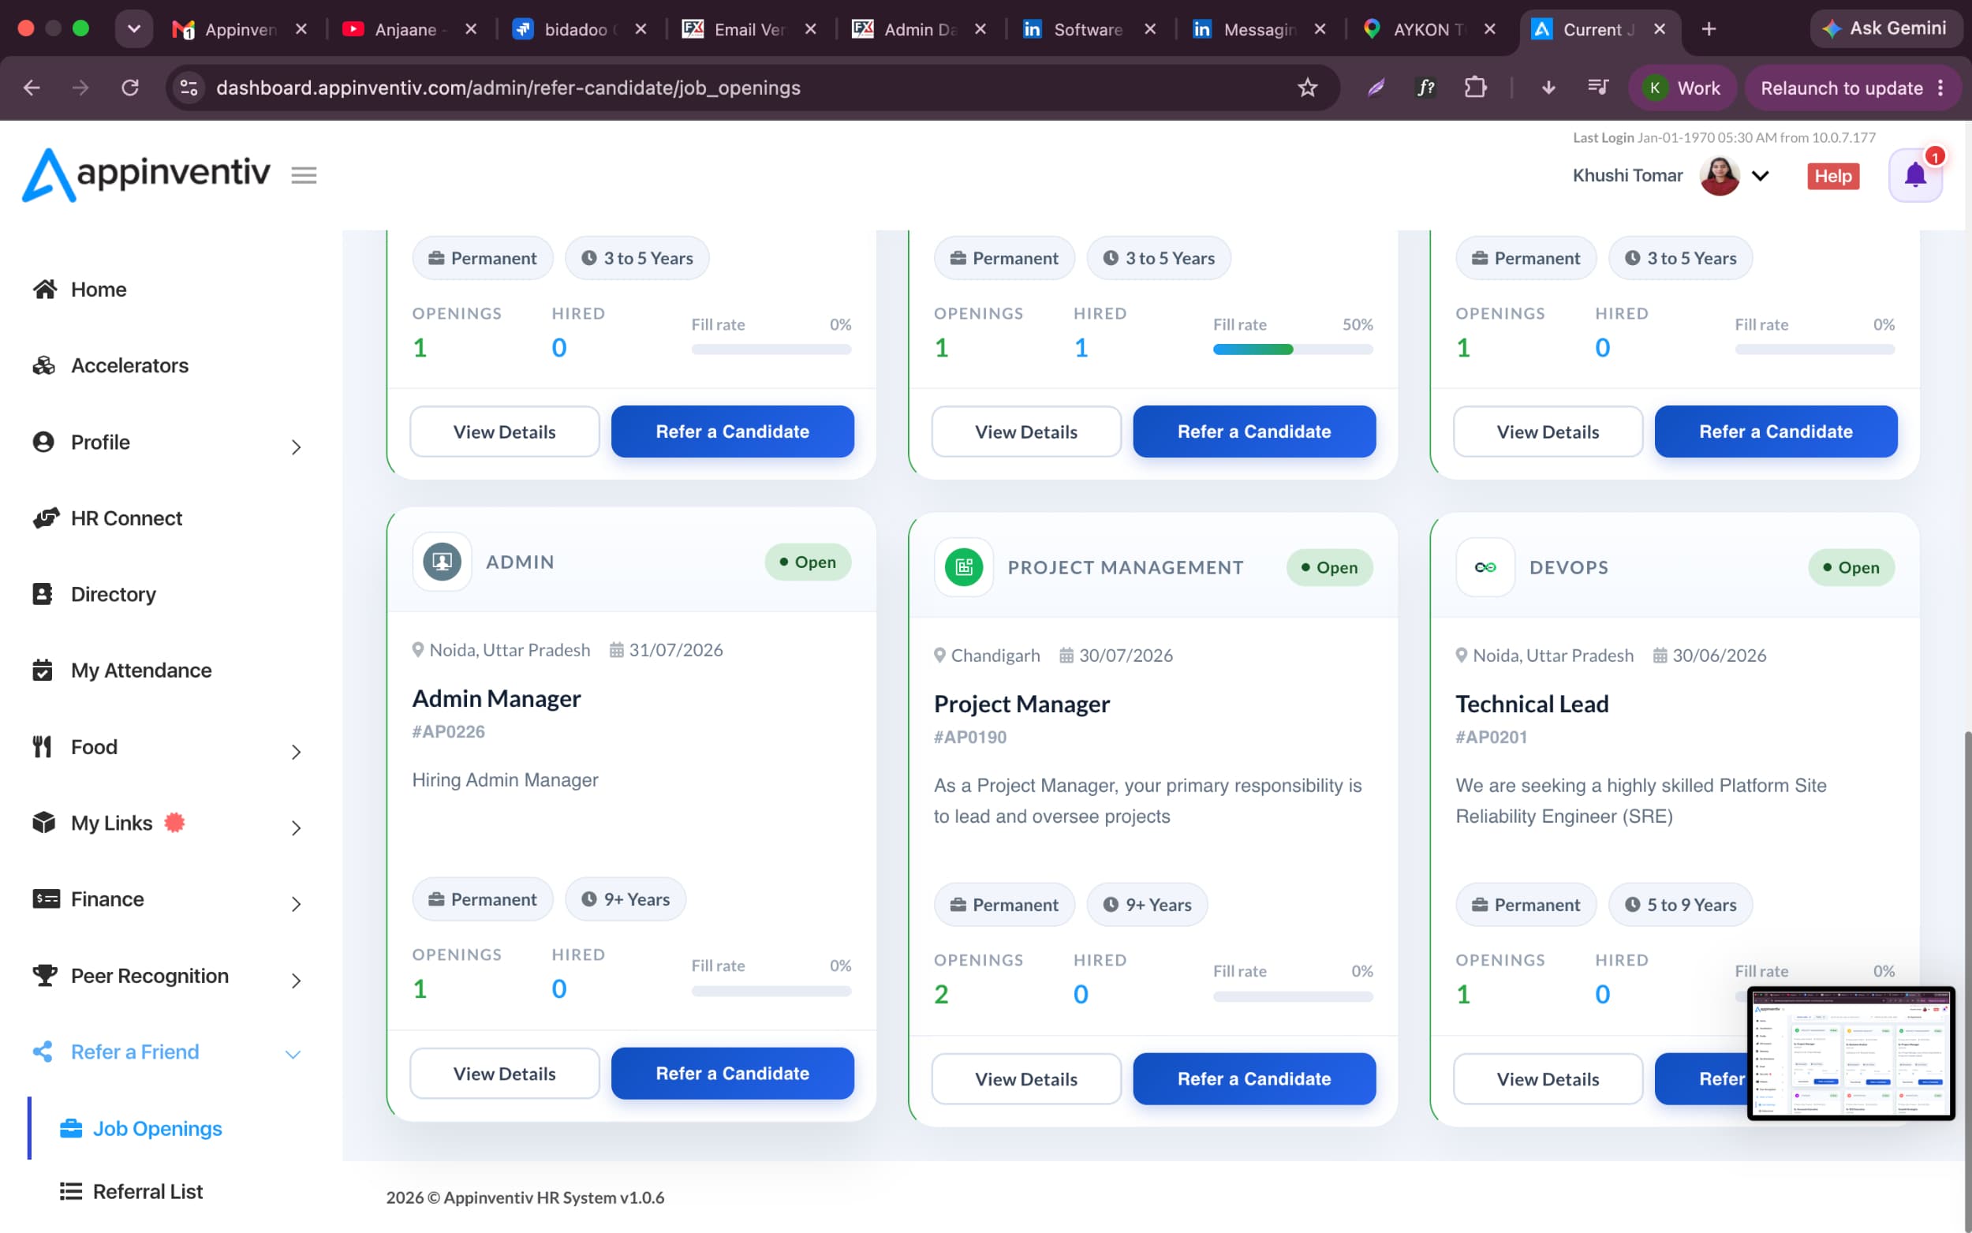
Task: Open the notification bell icon
Action: click(1915, 175)
